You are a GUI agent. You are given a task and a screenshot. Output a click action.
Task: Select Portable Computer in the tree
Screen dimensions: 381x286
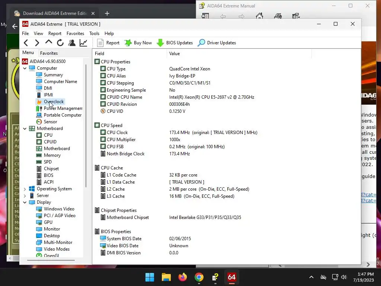[59, 115]
